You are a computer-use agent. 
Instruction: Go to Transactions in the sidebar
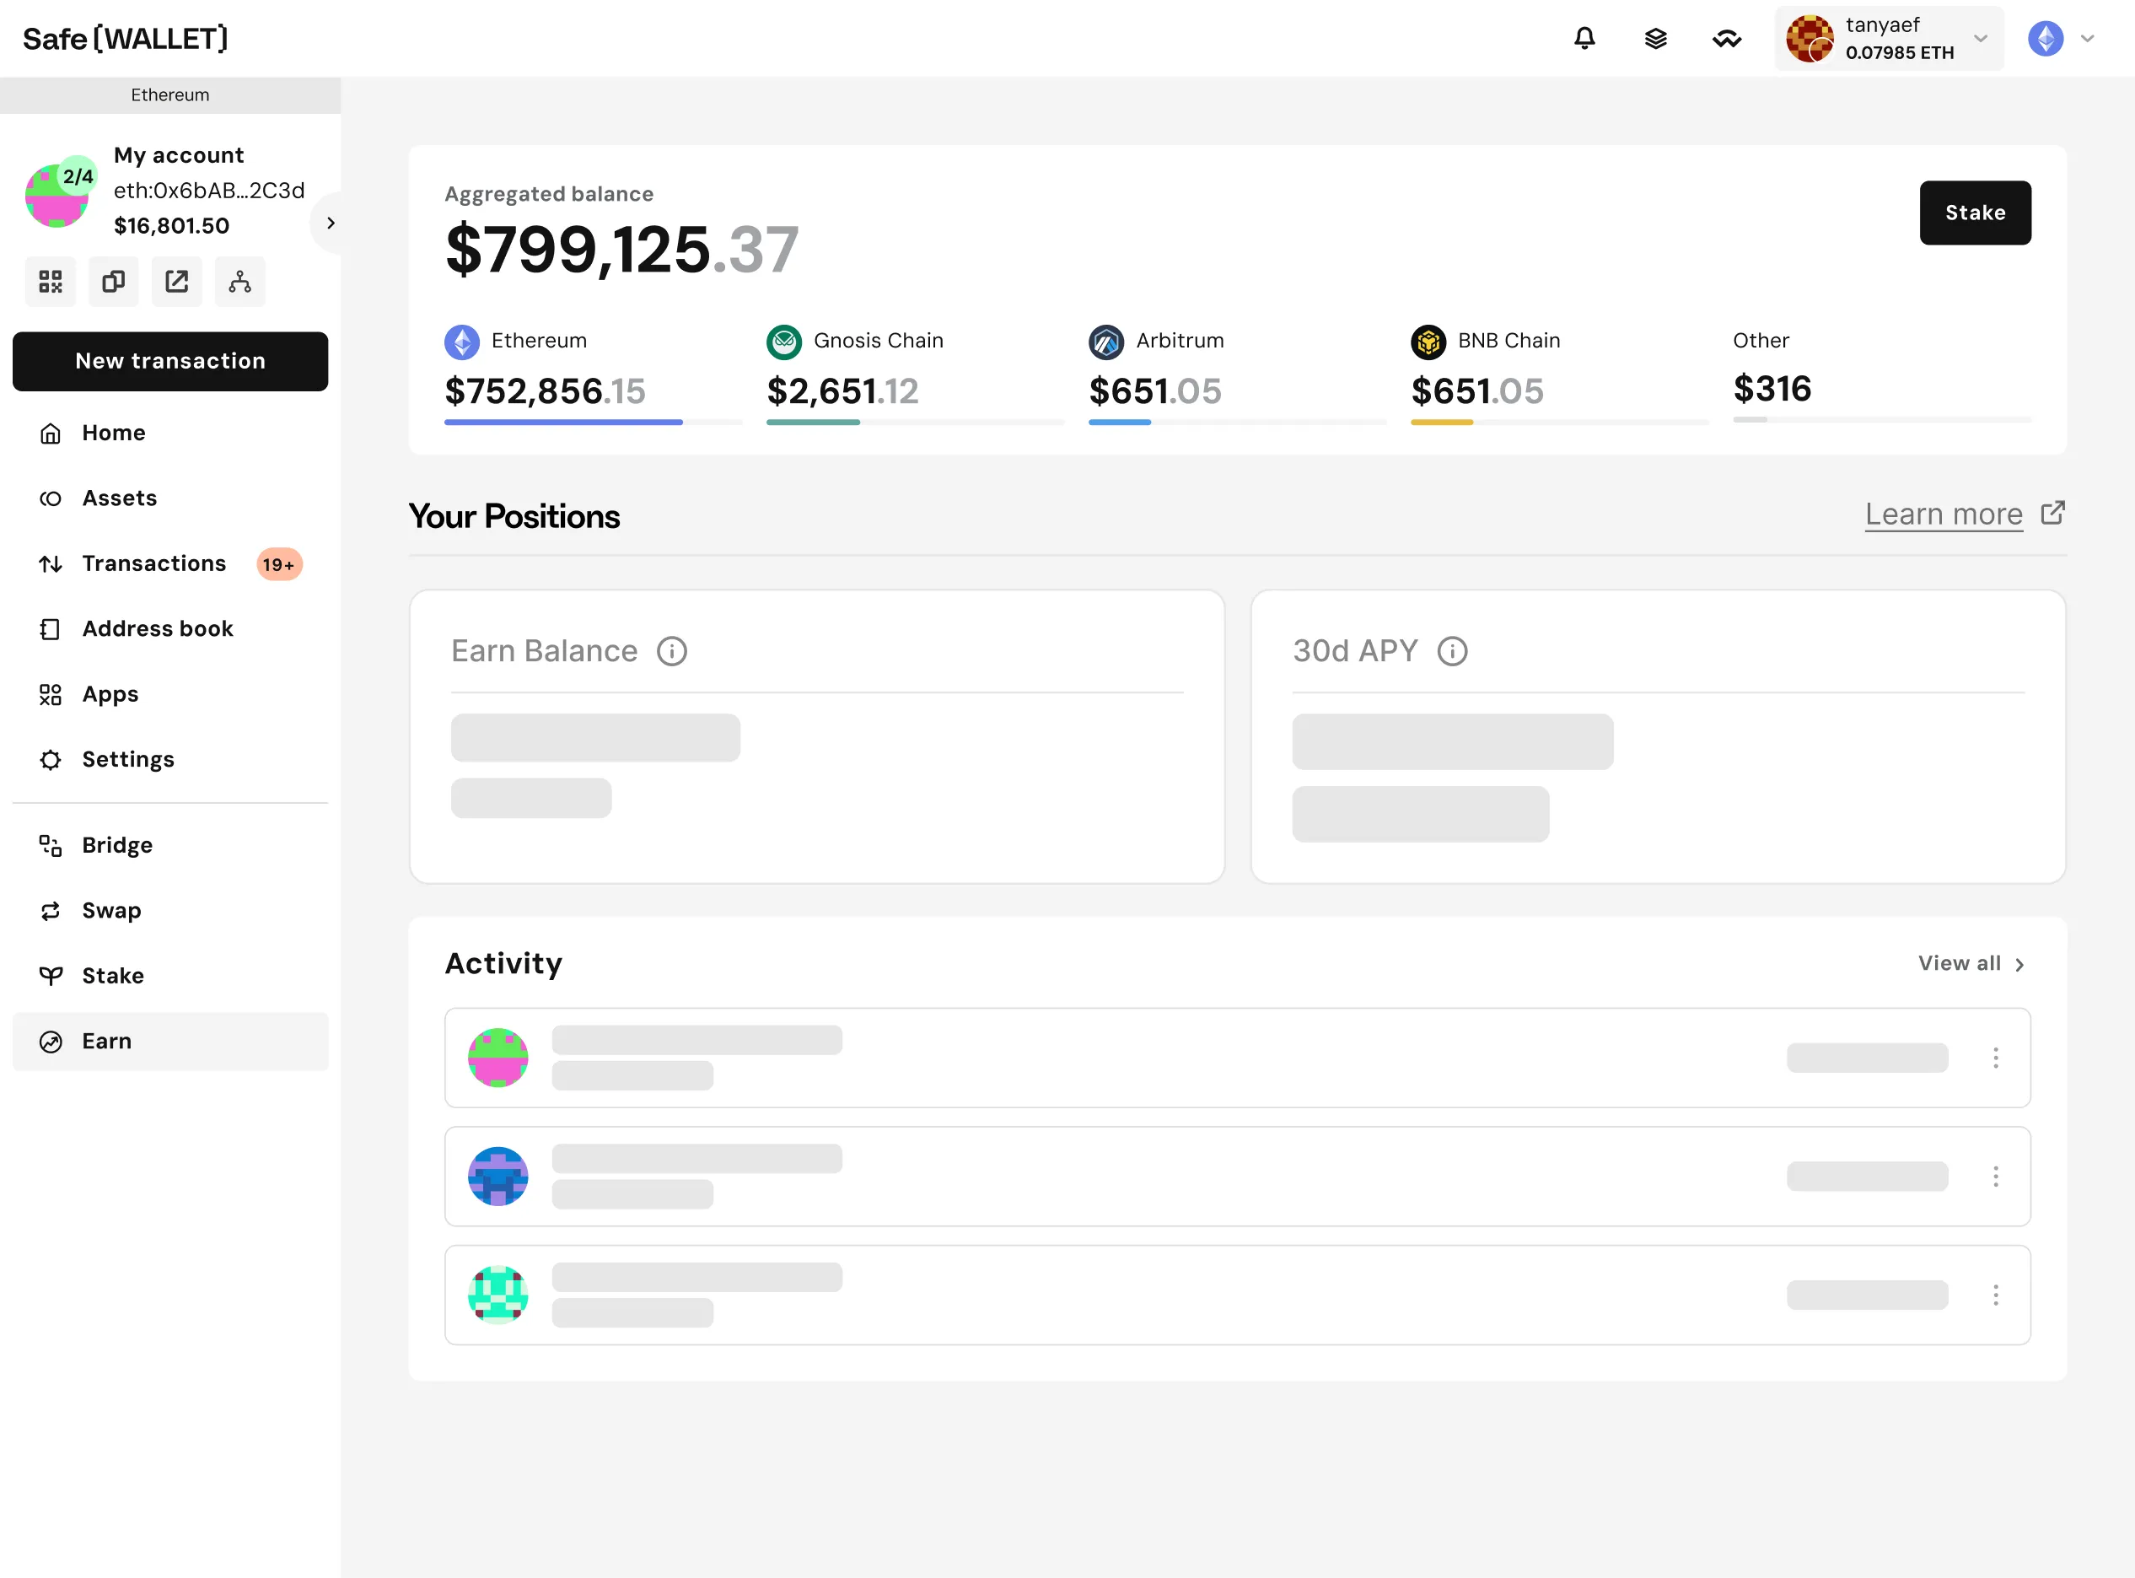[153, 563]
